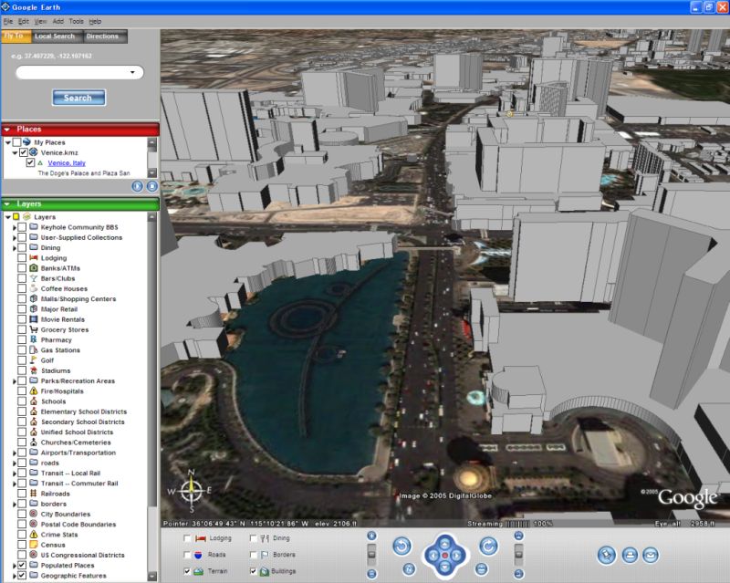The image size is (730, 583).
Task: Click the add placemark pushpin icon
Action: [x=606, y=554]
